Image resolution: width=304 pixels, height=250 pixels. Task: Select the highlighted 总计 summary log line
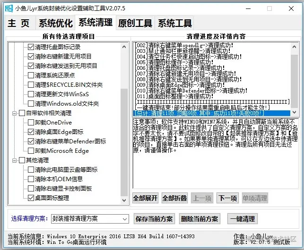point(212,113)
